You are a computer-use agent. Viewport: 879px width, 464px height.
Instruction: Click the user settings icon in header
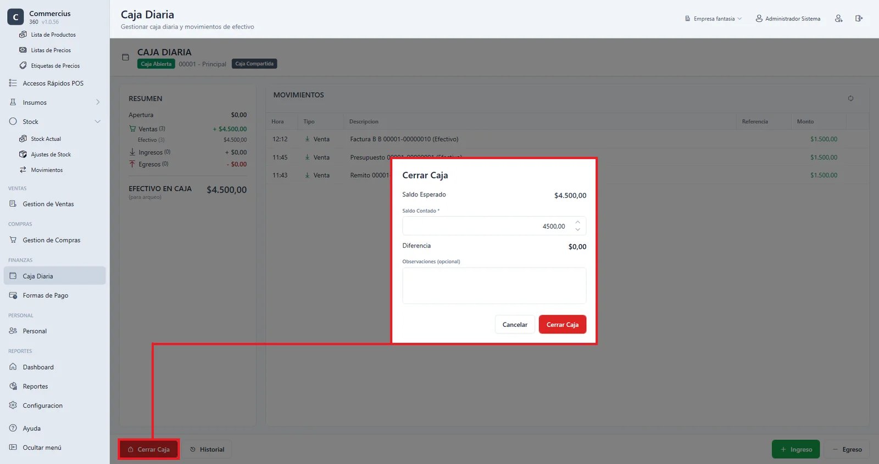[838, 19]
